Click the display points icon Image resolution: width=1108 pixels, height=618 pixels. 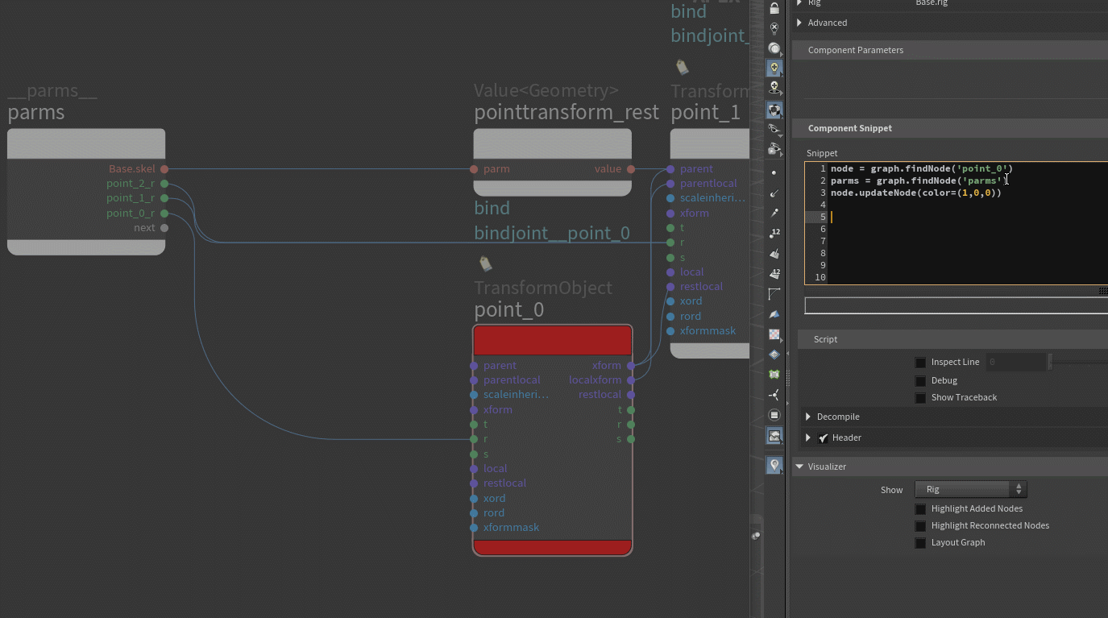pyautogui.click(x=774, y=172)
